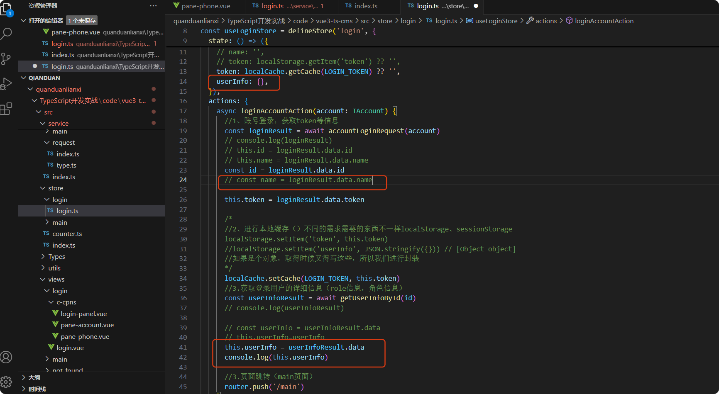
Task: Open the Explorer view in activity bar
Action: (7, 8)
